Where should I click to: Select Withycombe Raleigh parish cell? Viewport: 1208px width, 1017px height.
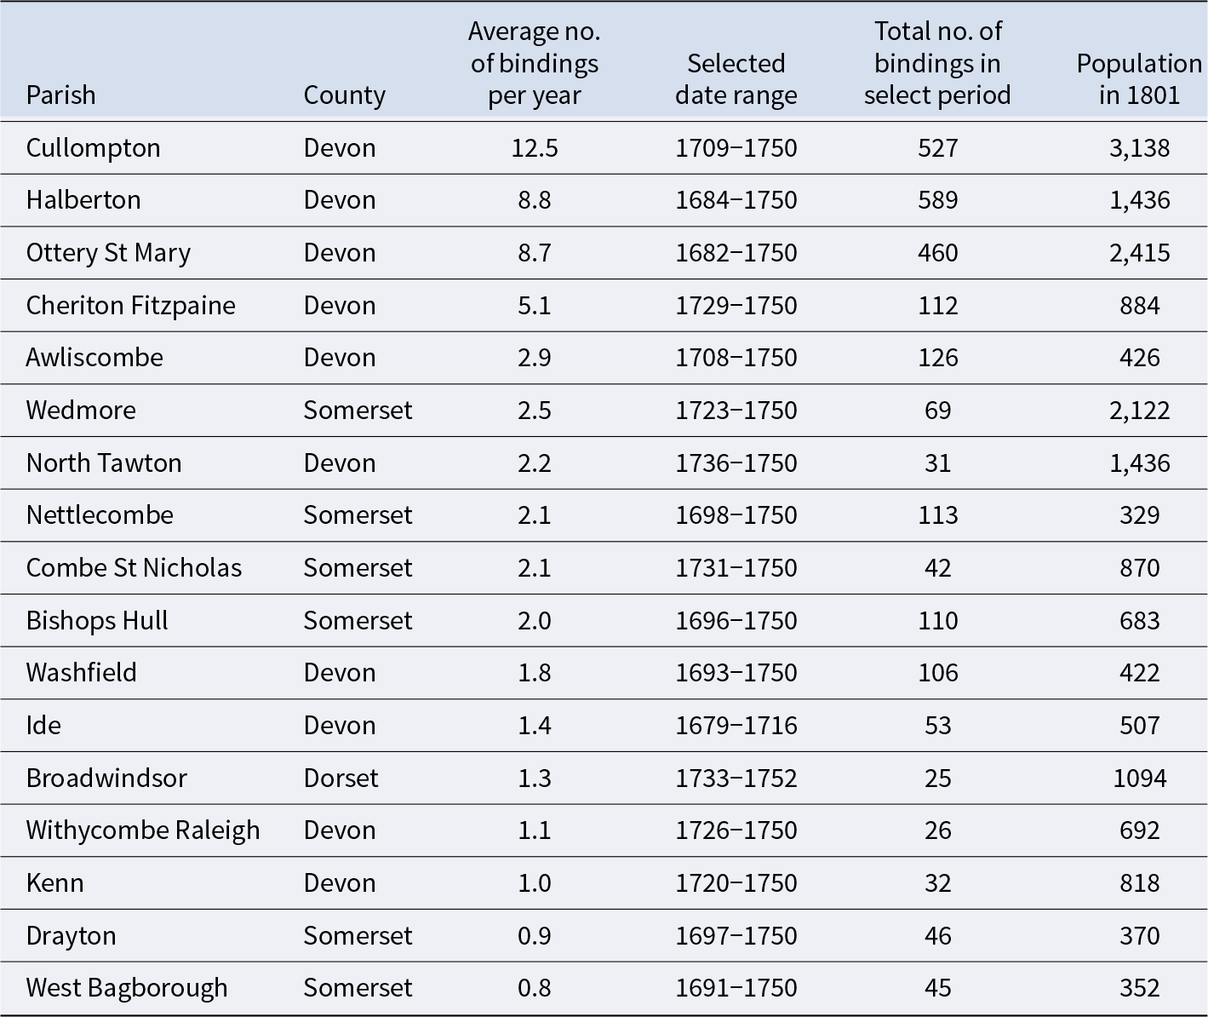click(x=143, y=830)
